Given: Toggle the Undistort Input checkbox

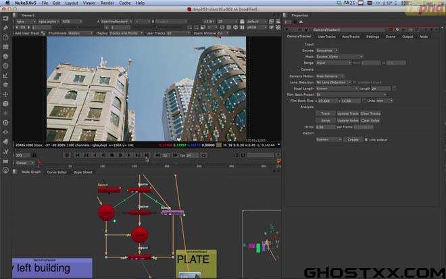Looking at the screenshot, I should 354,82.
